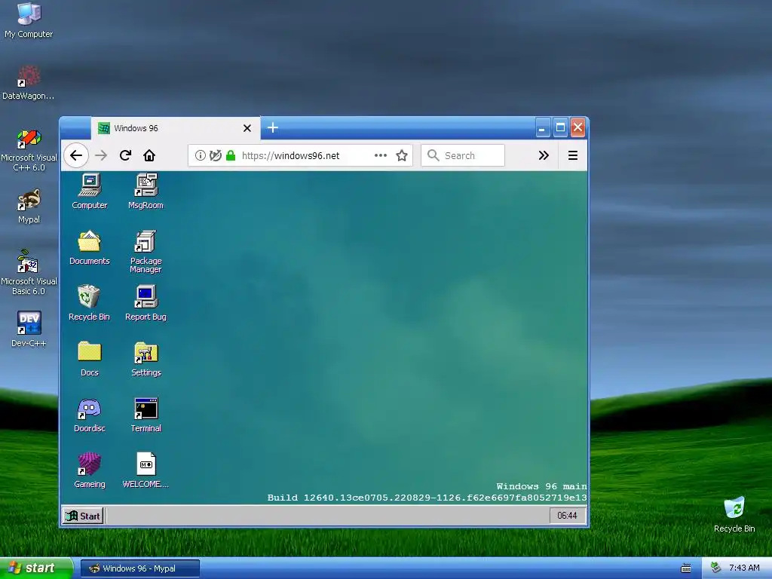Image resolution: width=772 pixels, height=579 pixels.
Task: Click the green secure connection padlock
Action: pos(231,155)
